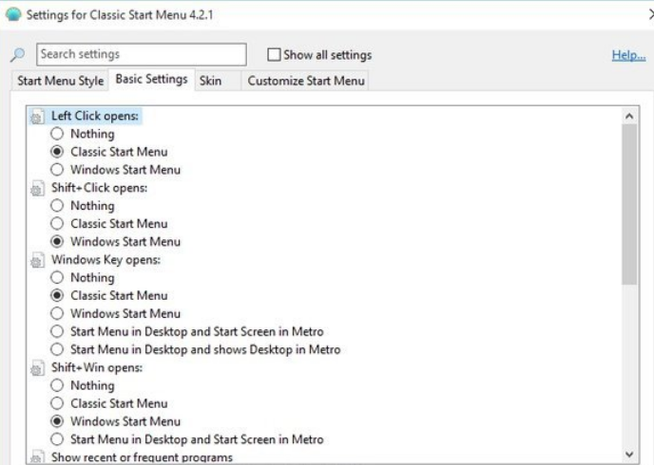The width and height of the screenshot is (654, 465).
Task: Click the settings icon beside Shift+Win opens
Action: (x=37, y=368)
